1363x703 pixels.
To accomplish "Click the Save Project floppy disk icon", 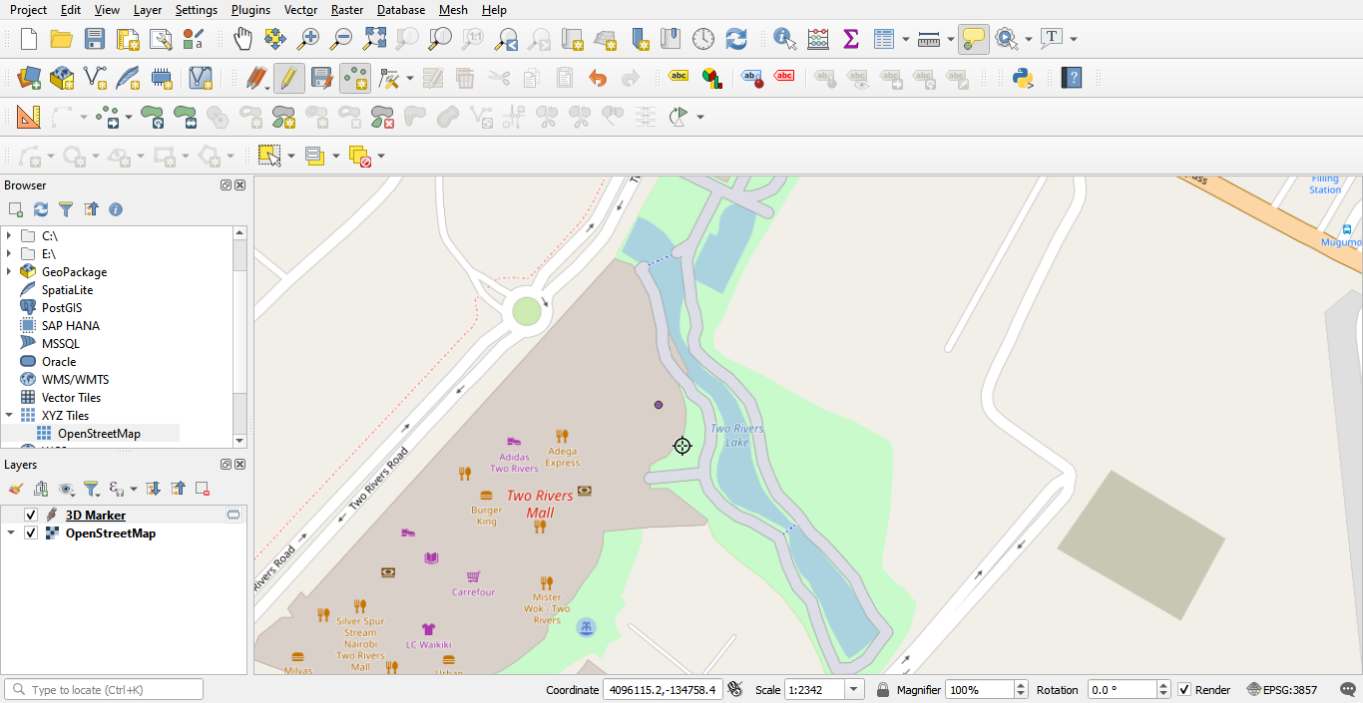I will pos(95,39).
